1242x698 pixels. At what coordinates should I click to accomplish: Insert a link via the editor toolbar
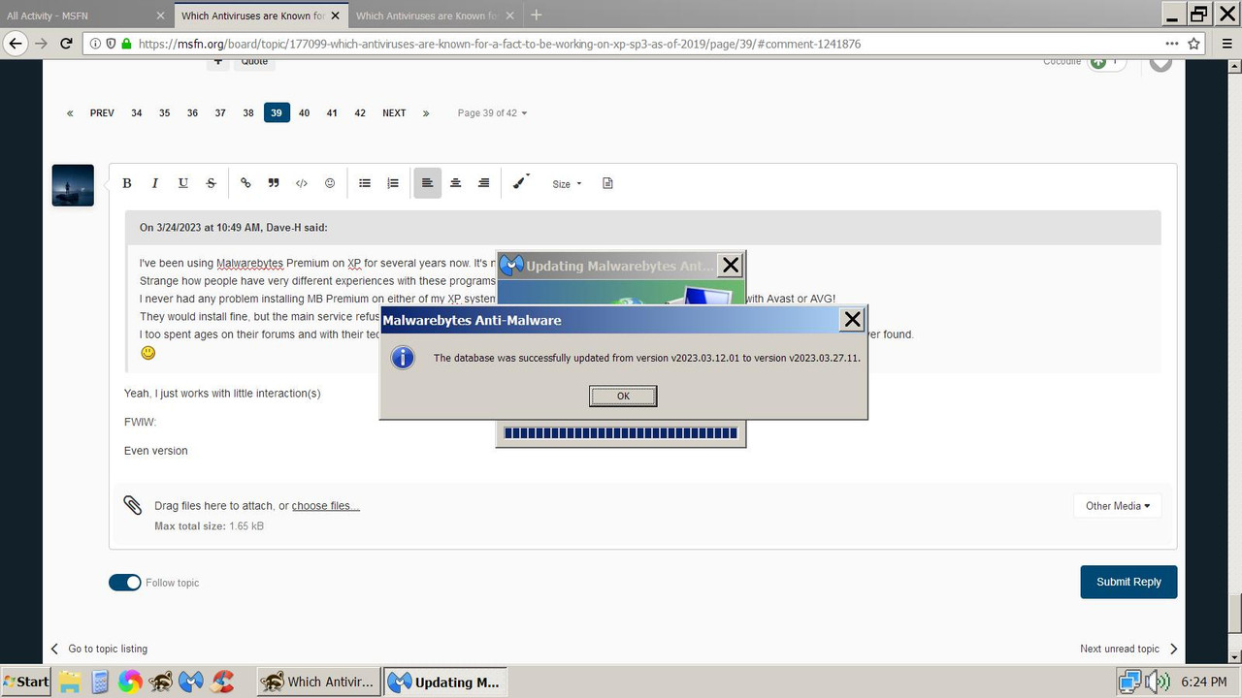coord(245,183)
